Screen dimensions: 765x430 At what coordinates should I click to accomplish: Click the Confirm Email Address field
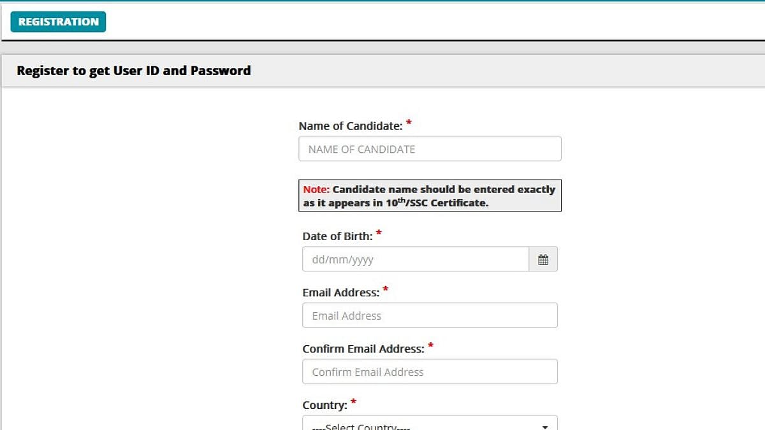tap(430, 371)
